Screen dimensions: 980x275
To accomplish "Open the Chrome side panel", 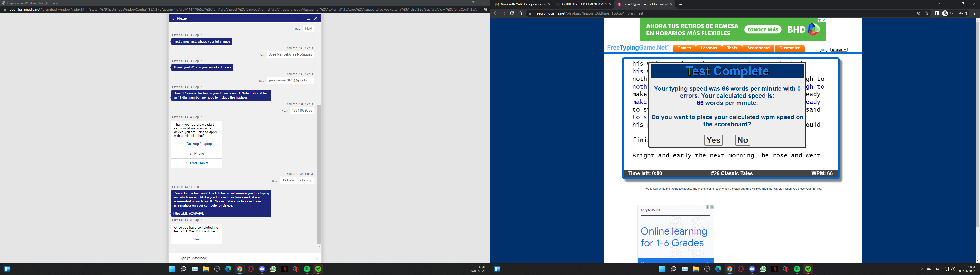I will (937, 13).
